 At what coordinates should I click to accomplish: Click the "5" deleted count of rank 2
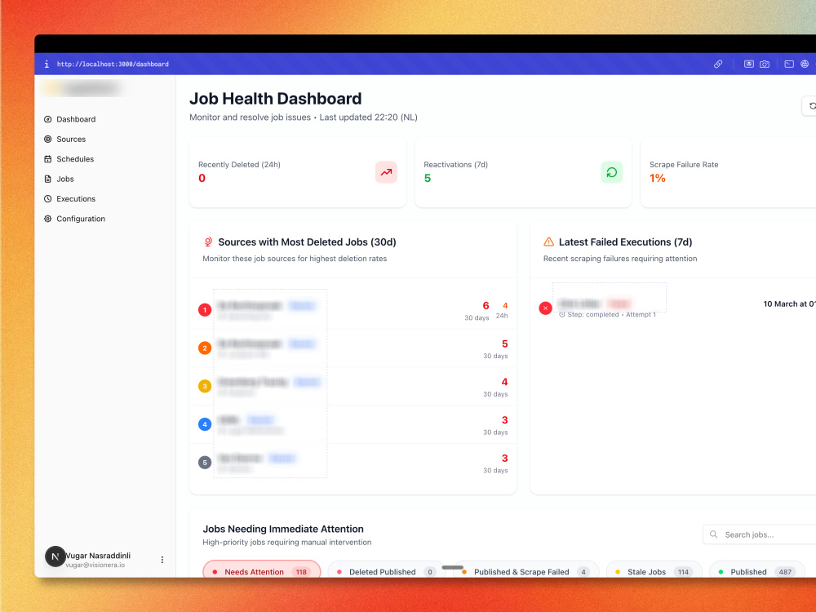(504, 344)
